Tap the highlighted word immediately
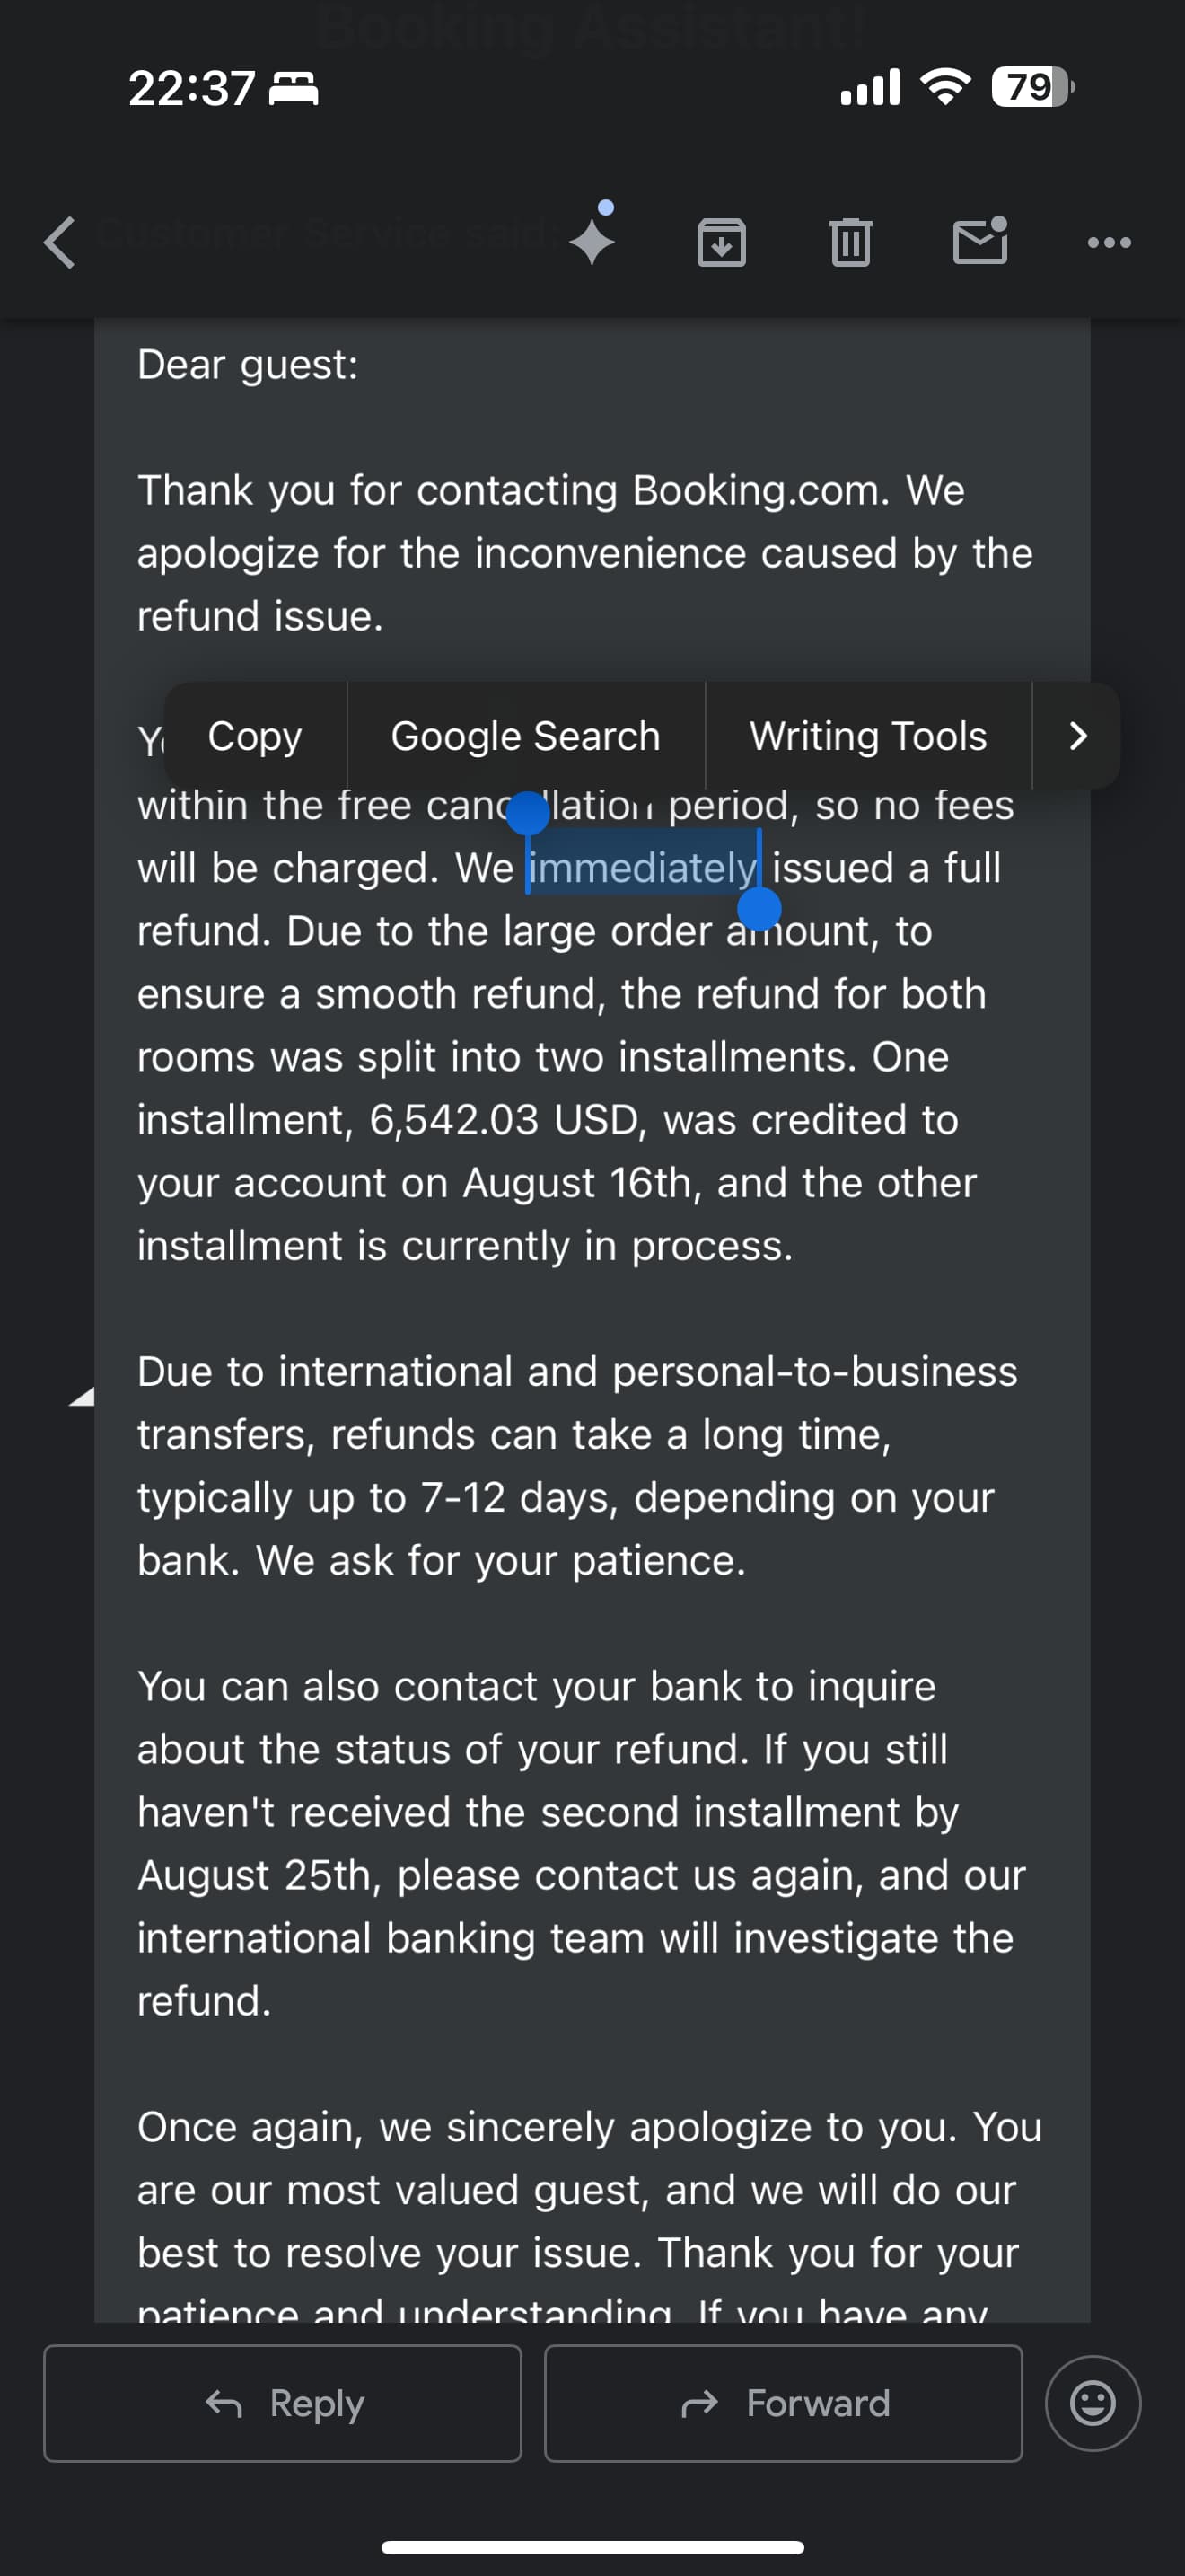Viewport: 1185px width, 2576px height. coord(643,867)
